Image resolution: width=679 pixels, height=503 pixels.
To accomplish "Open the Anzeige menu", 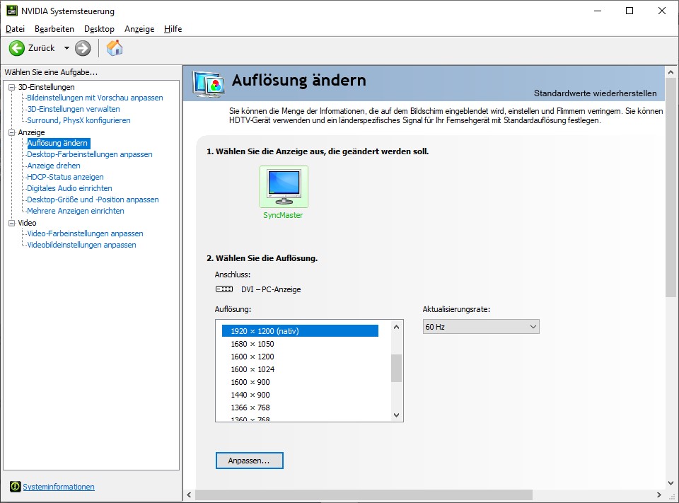I will click(139, 29).
